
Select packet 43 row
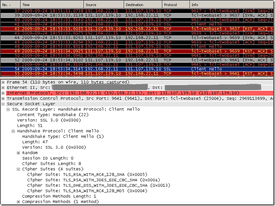pos(137,33)
